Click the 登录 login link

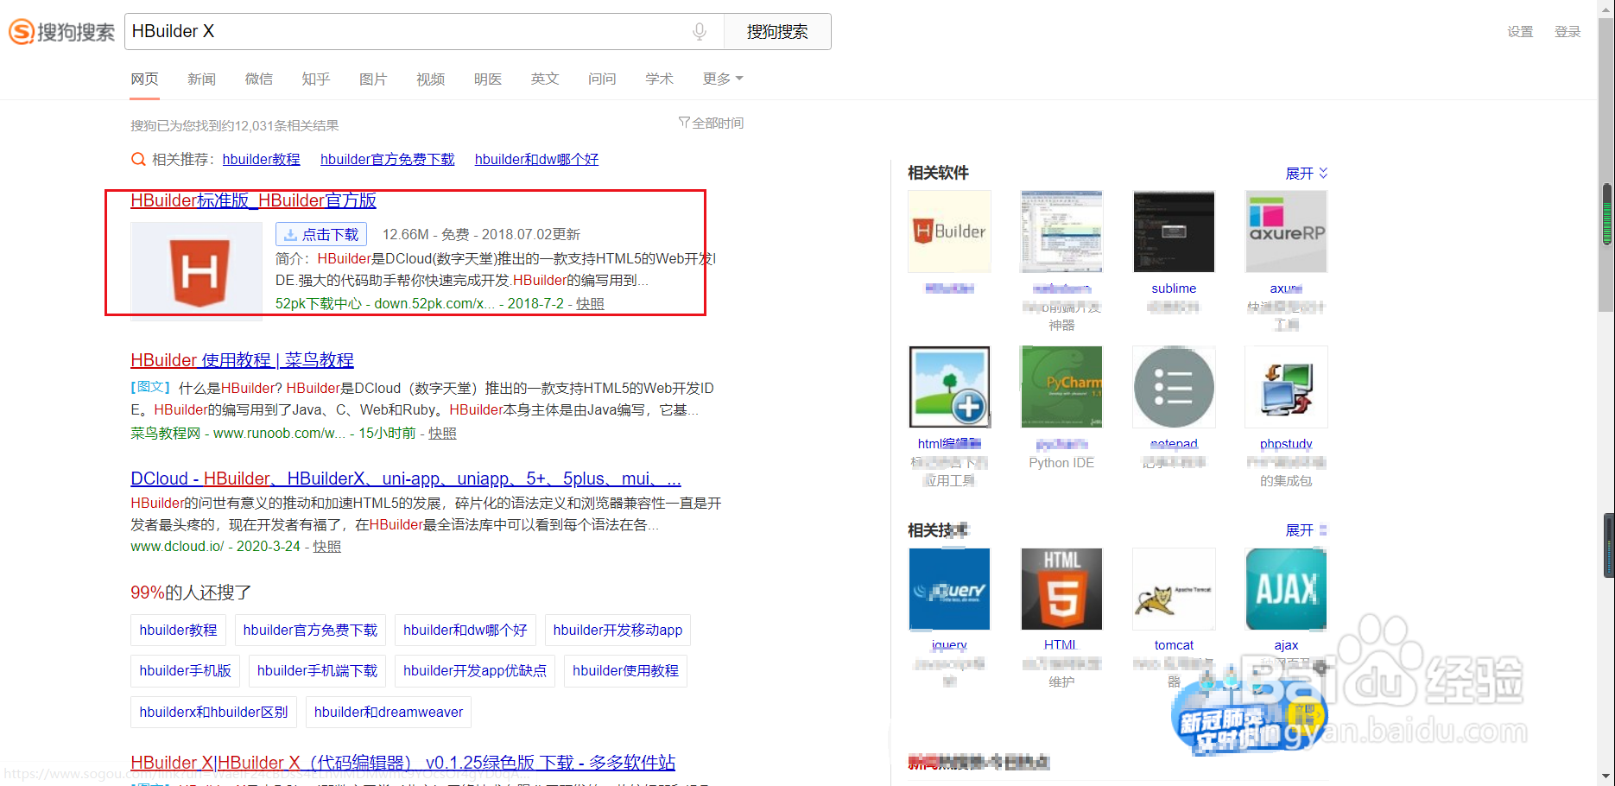1567,32
